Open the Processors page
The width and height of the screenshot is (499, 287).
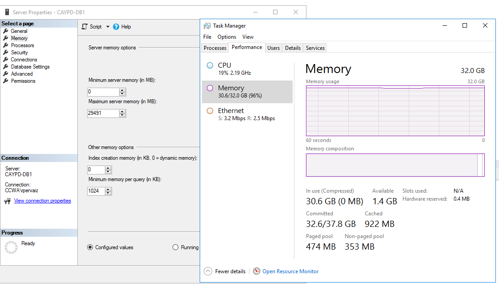(22, 45)
